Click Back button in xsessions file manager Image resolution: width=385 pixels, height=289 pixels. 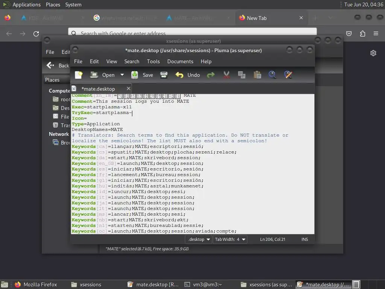(x=58, y=65)
